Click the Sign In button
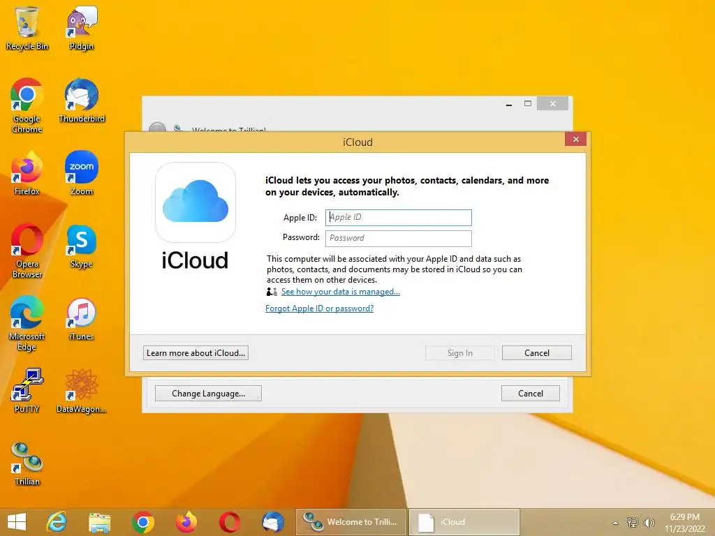This screenshot has width=715, height=536. pyautogui.click(x=460, y=352)
